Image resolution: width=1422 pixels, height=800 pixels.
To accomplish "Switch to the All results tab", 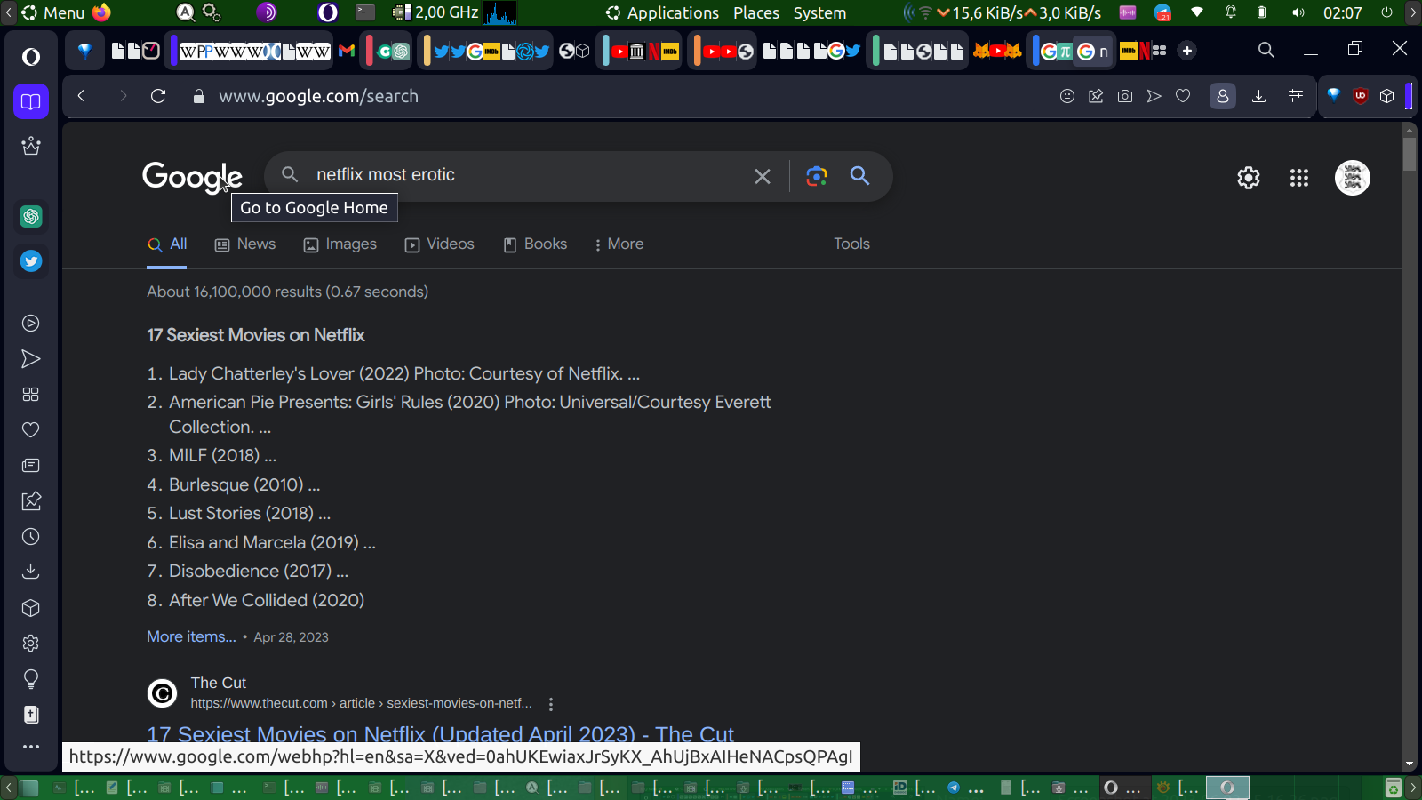I will click(167, 244).
